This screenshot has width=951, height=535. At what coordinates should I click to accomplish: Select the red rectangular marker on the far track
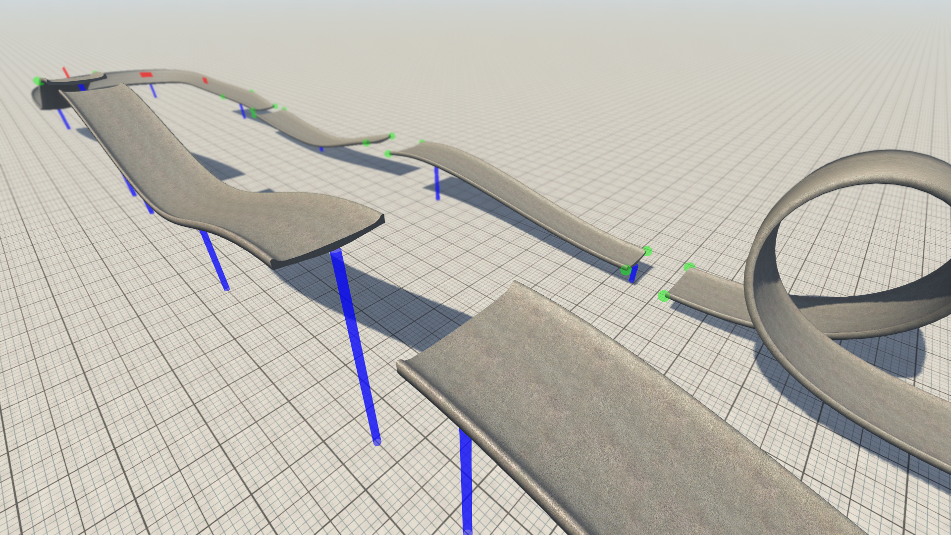(x=146, y=75)
